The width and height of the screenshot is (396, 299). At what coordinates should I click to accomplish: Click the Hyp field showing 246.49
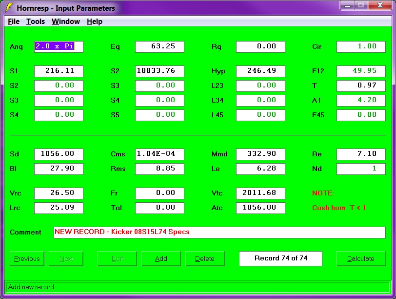pos(260,71)
